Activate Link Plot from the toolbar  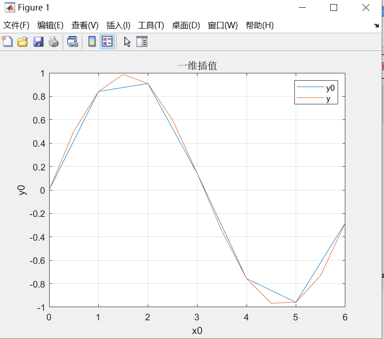(73, 41)
